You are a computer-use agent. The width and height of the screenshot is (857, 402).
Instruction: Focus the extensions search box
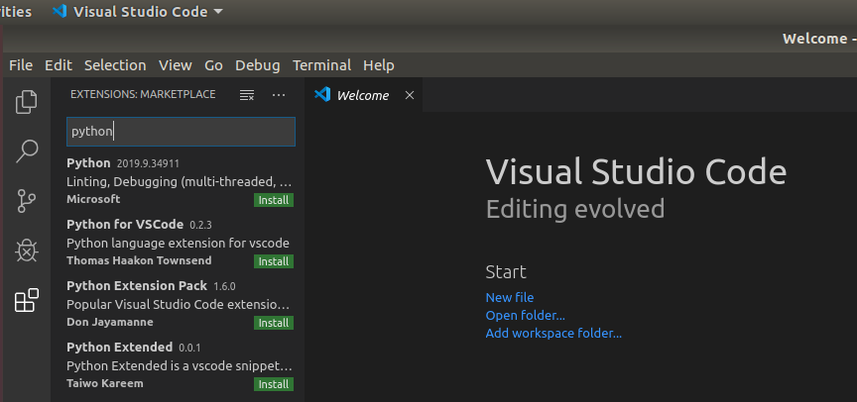(181, 132)
